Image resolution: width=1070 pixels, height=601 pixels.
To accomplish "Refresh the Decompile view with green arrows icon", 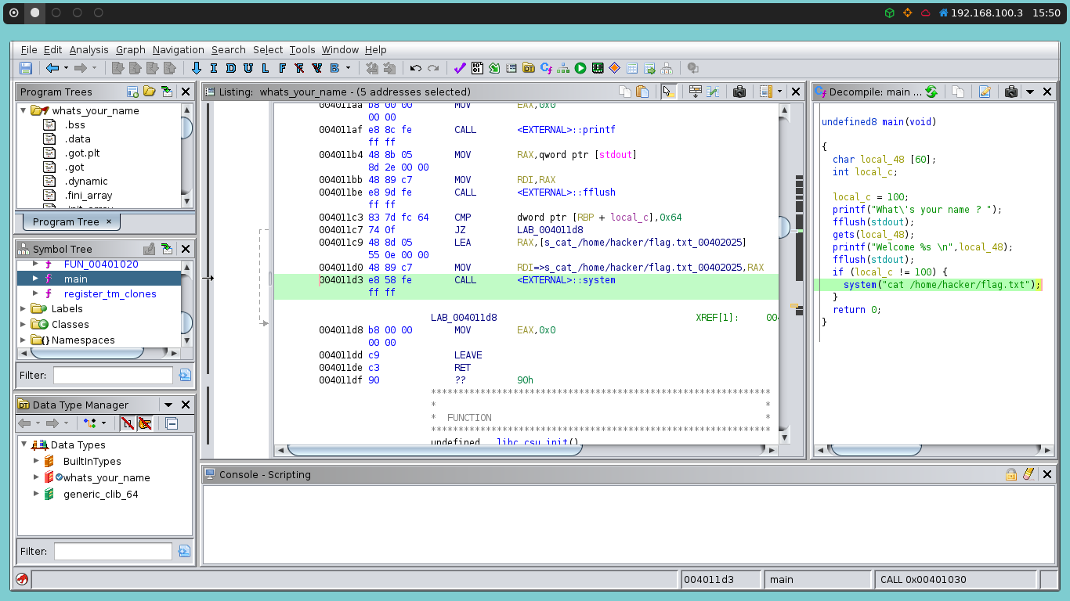I will [x=931, y=92].
